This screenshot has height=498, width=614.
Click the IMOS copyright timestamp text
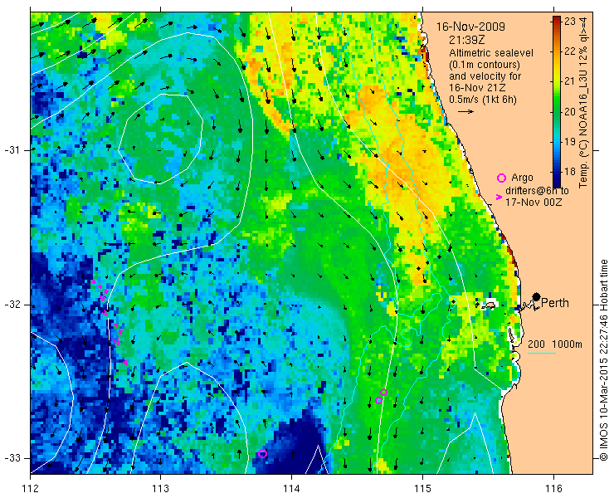[603, 360]
